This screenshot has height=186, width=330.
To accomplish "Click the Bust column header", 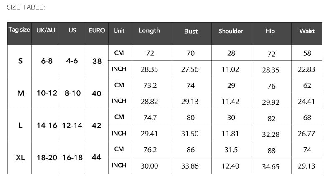I will pyautogui.click(x=191, y=31).
